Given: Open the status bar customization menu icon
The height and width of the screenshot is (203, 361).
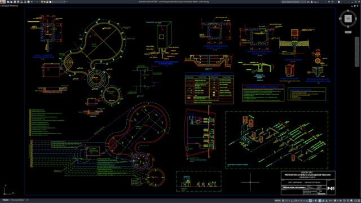Looking at the screenshot, I should tap(359, 201).
